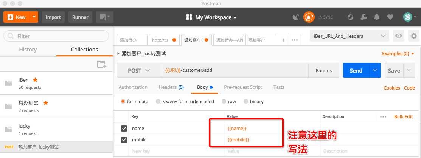
Task: Click the tab options ellipsis button
Action: 295,40
